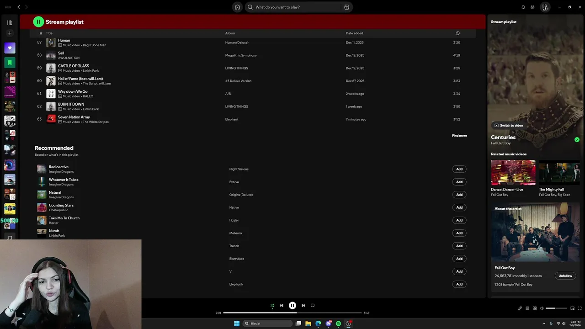Open Microsoft Edge from the taskbar

[x=319, y=324]
